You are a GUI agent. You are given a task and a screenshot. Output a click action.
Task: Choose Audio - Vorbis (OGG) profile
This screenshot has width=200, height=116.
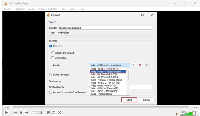pyautogui.click(x=108, y=94)
